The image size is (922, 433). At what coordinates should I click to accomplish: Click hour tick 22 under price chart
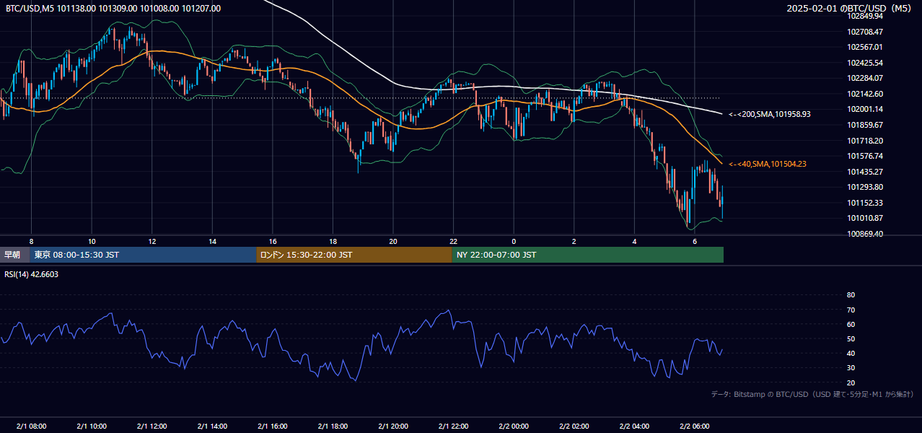pos(453,241)
